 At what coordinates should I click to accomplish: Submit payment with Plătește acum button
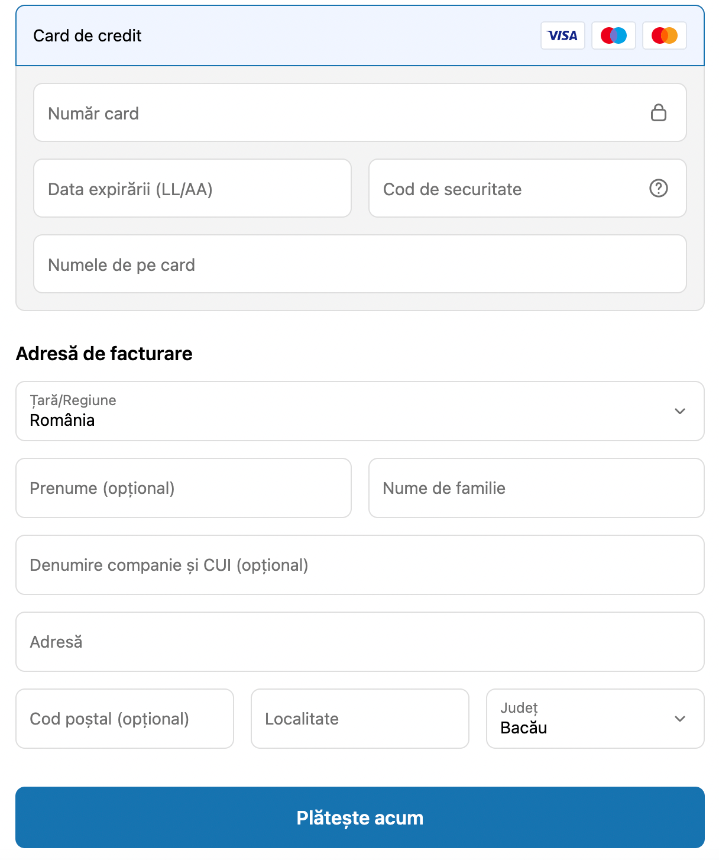(x=359, y=817)
